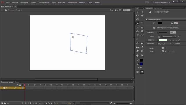This screenshot has height=105, width=186.
Task: Select the Brush tool
Action: [142, 35]
